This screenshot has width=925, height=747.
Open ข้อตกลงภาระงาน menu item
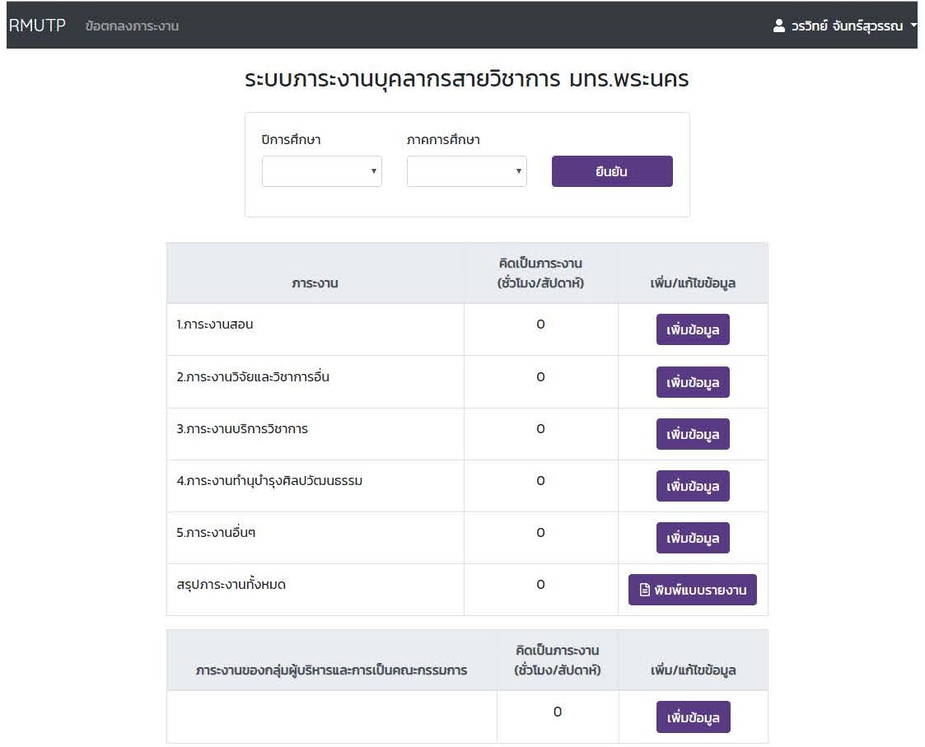[x=132, y=26]
